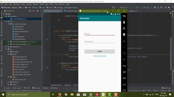
Task: Click the Debug app bug icon
Action: (x=137, y=8)
